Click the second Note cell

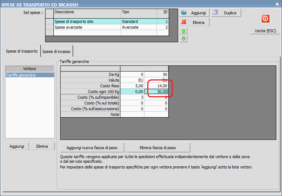[156, 114]
